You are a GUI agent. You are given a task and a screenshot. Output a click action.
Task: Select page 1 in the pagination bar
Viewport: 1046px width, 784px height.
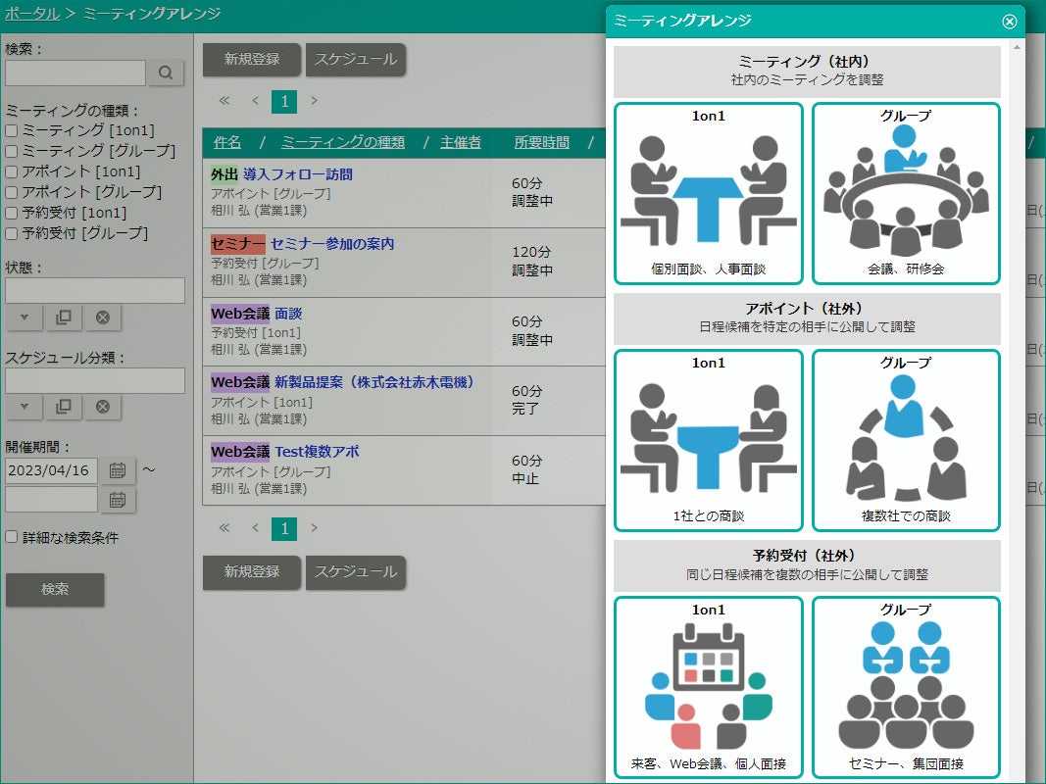[283, 101]
